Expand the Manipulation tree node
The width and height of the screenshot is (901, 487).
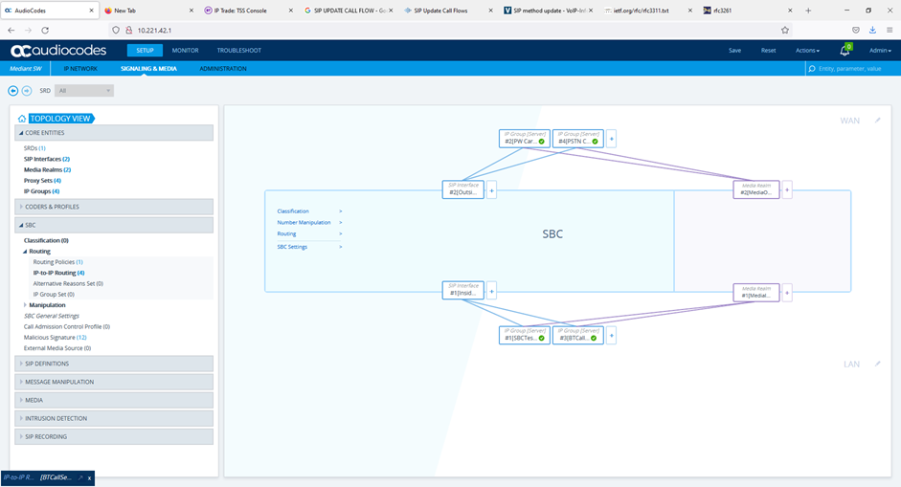25,305
